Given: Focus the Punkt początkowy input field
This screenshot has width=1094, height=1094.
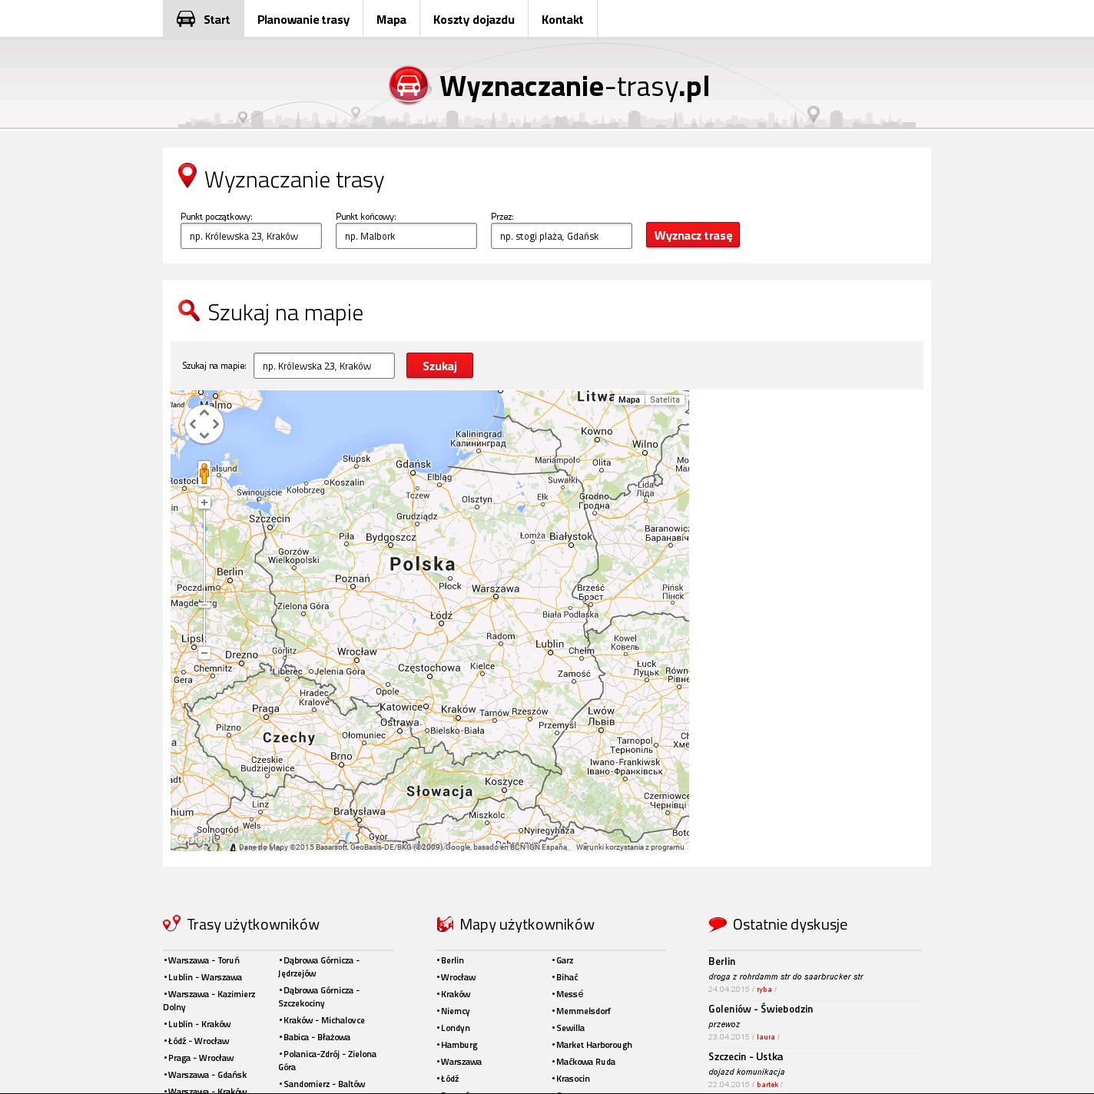Looking at the screenshot, I should (251, 236).
